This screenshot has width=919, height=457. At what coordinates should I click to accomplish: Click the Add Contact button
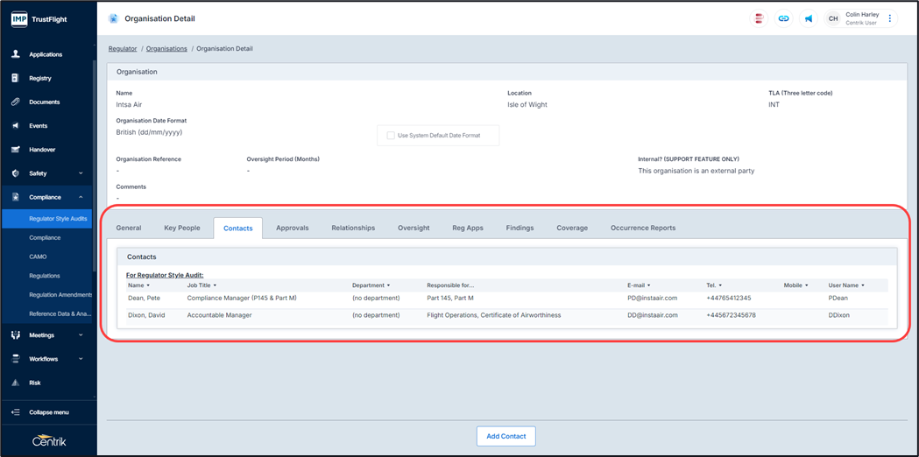coord(505,436)
